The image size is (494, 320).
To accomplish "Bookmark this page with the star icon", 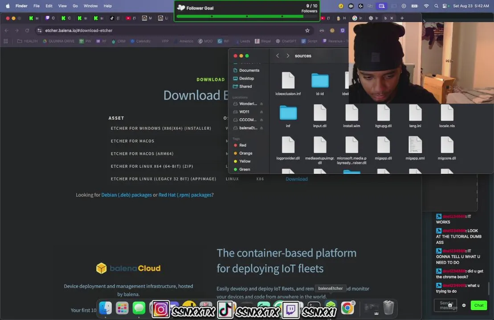I will 307,31.
